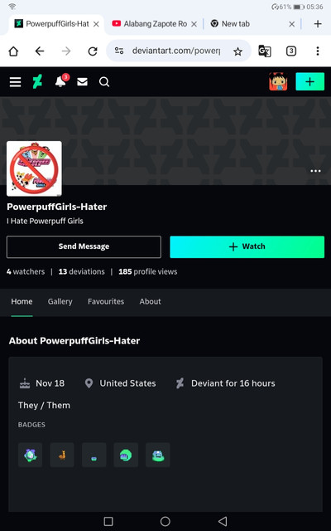The image size is (331, 531).
Task: Open the messages envelope icon
Action: pyautogui.click(x=83, y=82)
